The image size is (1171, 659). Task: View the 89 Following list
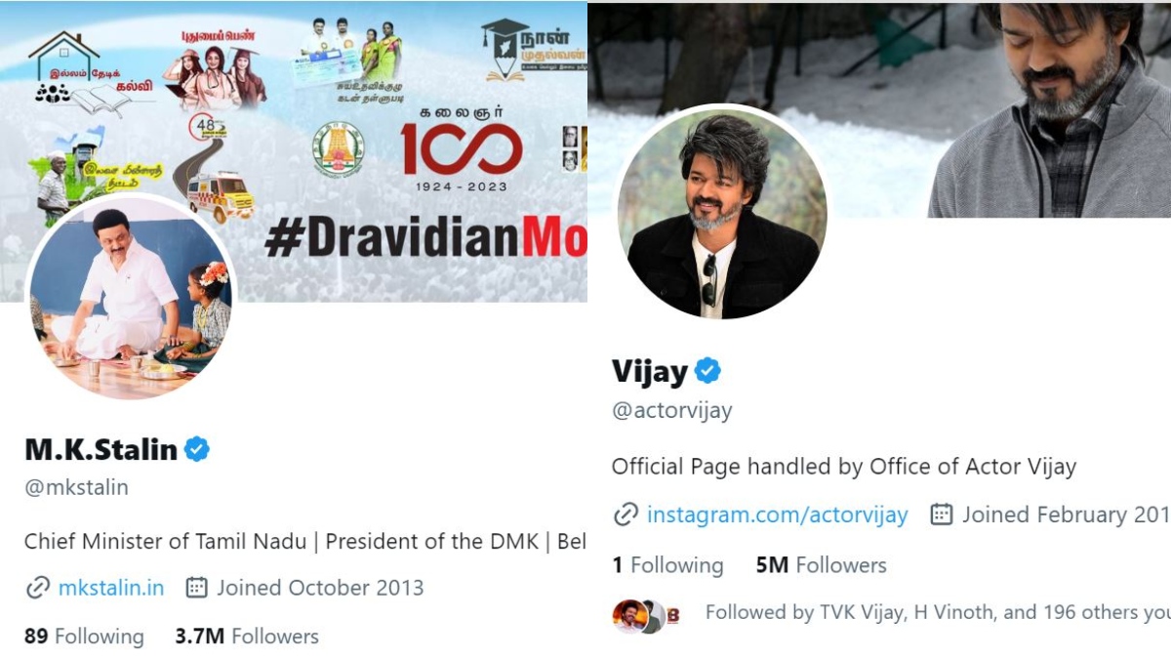click(x=84, y=637)
